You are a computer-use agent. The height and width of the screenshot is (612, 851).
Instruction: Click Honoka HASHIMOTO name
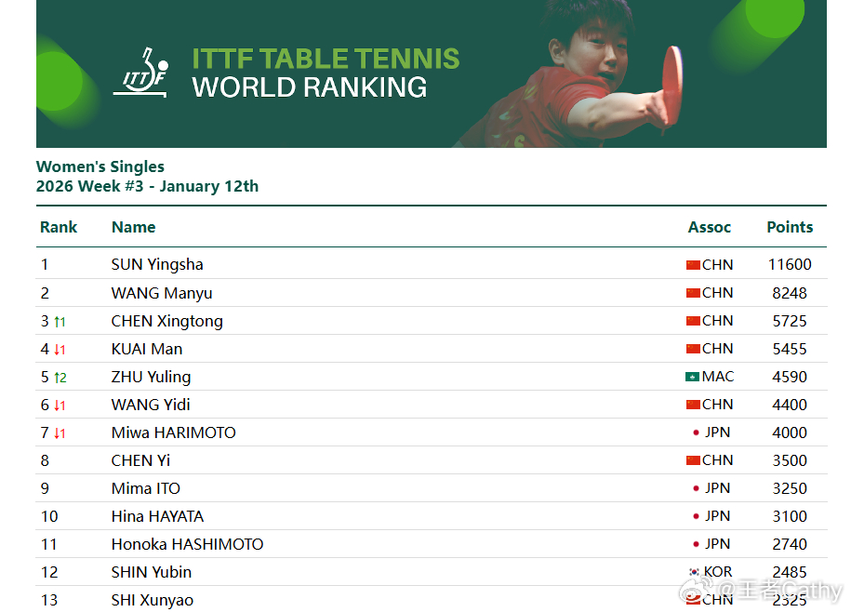pos(187,544)
